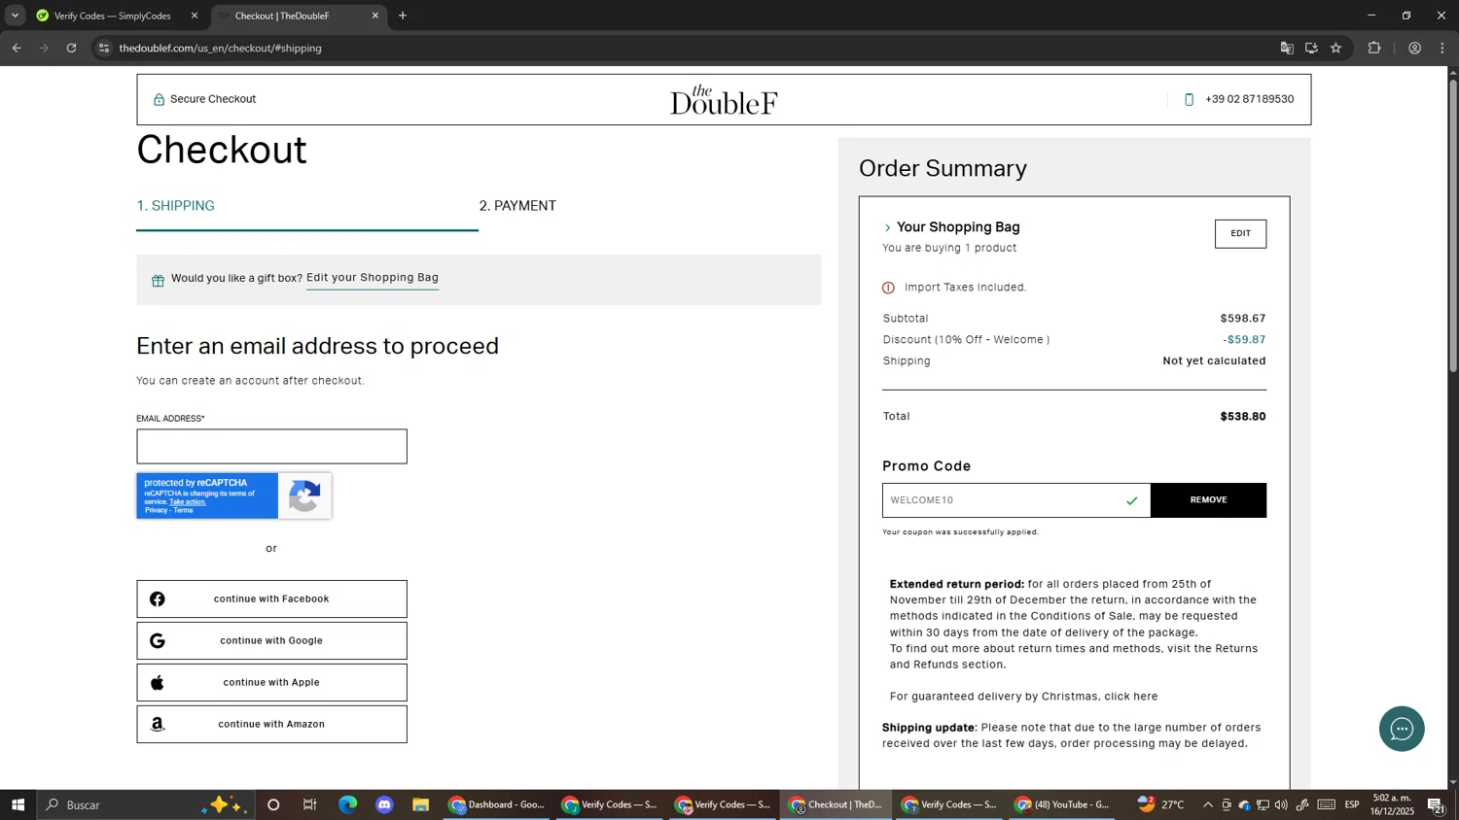The image size is (1459, 820).
Task: Open the live chat bubble
Action: point(1402,729)
